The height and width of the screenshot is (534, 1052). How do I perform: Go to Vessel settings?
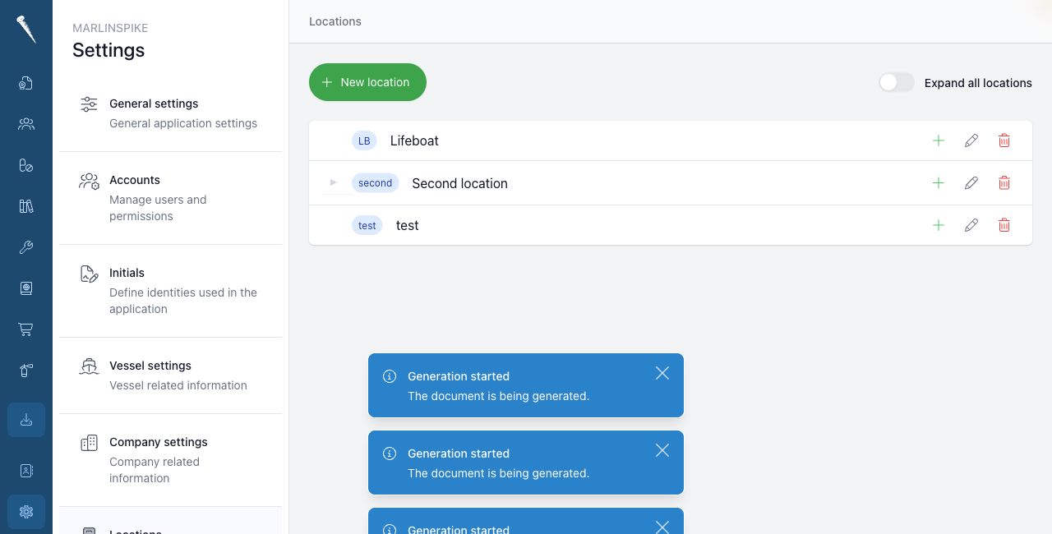(170, 375)
